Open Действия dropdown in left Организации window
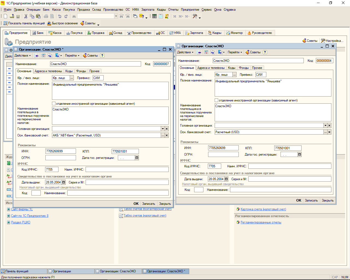The width and height of the screenshot is (350, 280). 22,56
